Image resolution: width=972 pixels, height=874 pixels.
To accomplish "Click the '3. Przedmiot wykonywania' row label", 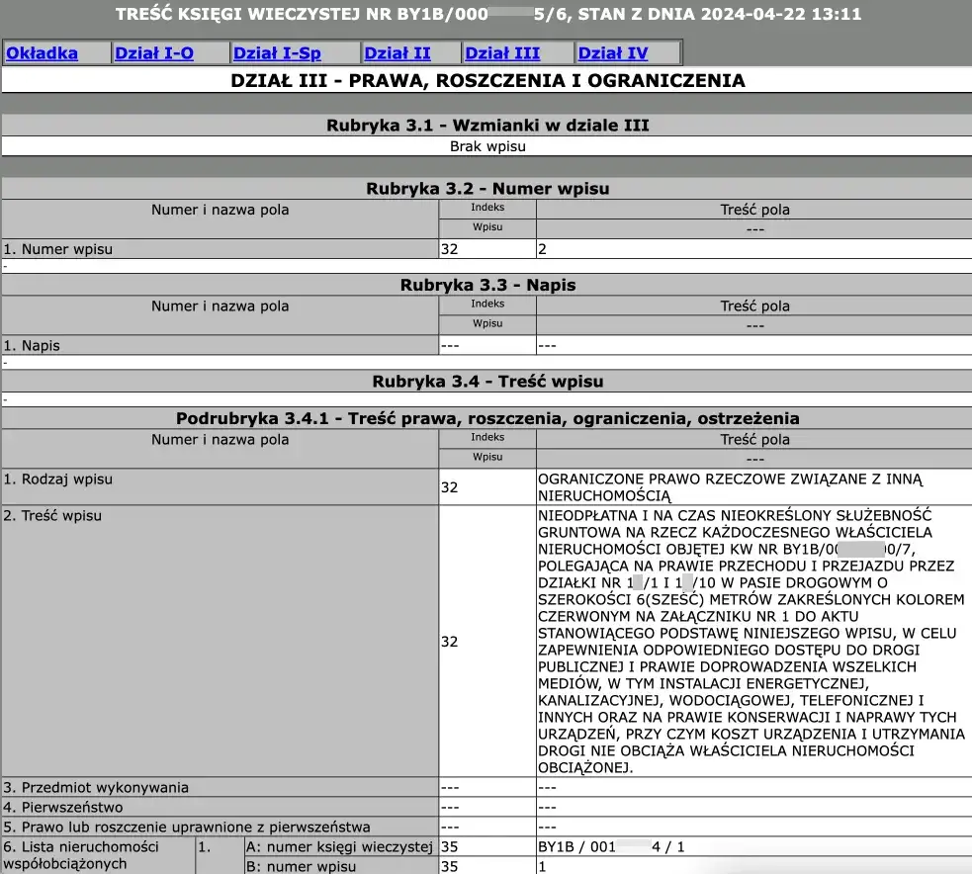I will pos(95,788).
